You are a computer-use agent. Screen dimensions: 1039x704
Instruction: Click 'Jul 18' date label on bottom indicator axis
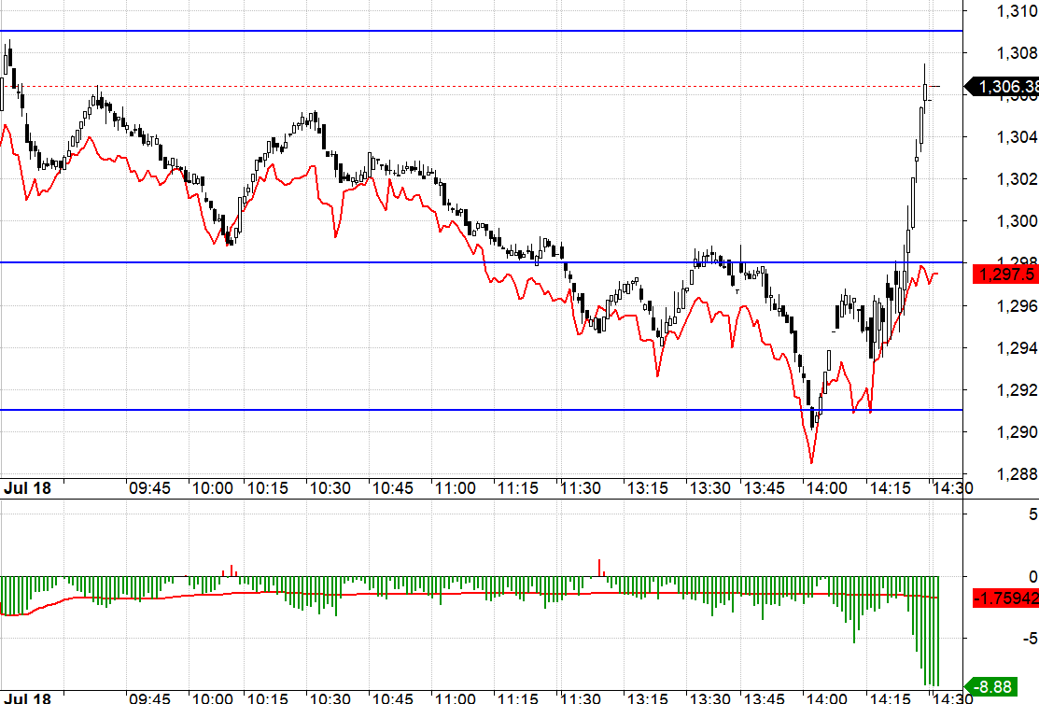[26, 697]
